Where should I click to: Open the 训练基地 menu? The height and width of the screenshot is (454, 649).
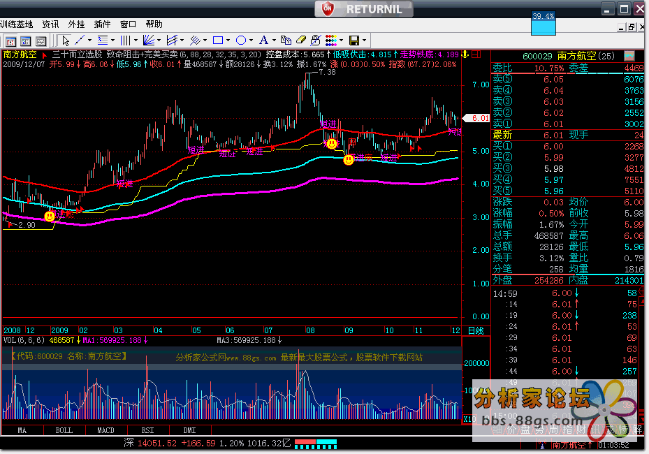click(x=17, y=24)
